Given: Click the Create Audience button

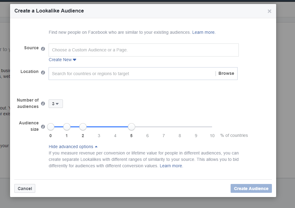Looking at the screenshot, I should pyautogui.click(x=251, y=189).
